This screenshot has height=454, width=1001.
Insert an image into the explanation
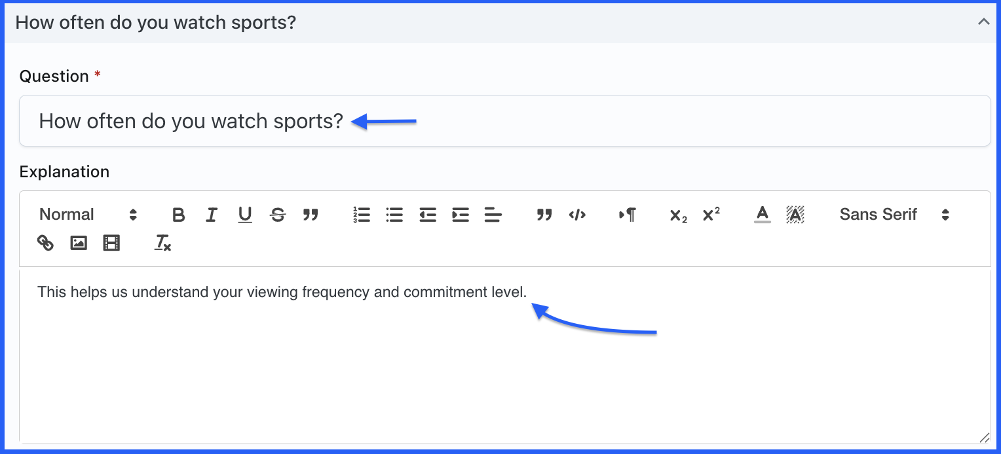pyautogui.click(x=79, y=243)
